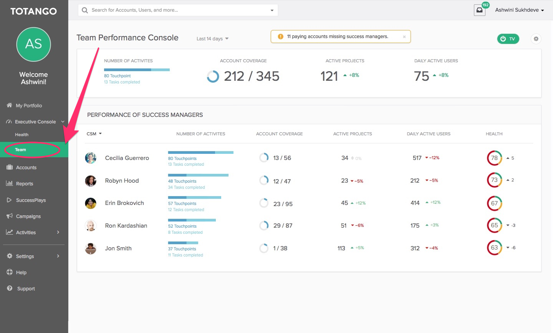The width and height of the screenshot is (553, 333).
Task: Click the Support question mark icon
Action: (10, 288)
